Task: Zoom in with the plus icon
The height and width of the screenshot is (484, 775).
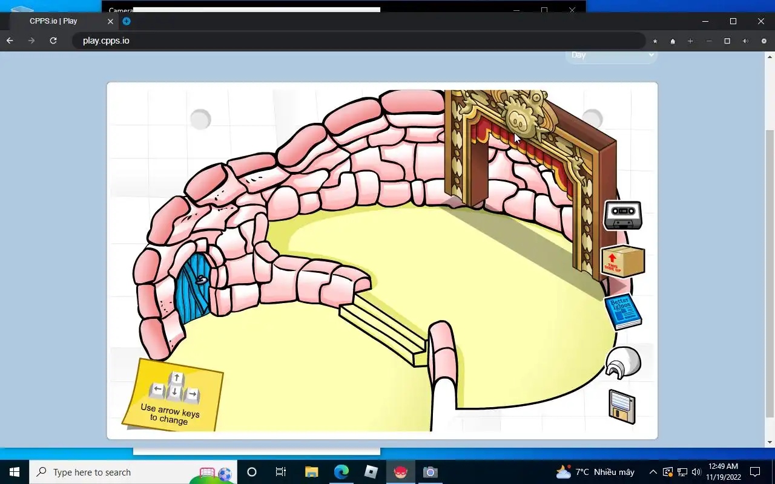Action: 690,41
